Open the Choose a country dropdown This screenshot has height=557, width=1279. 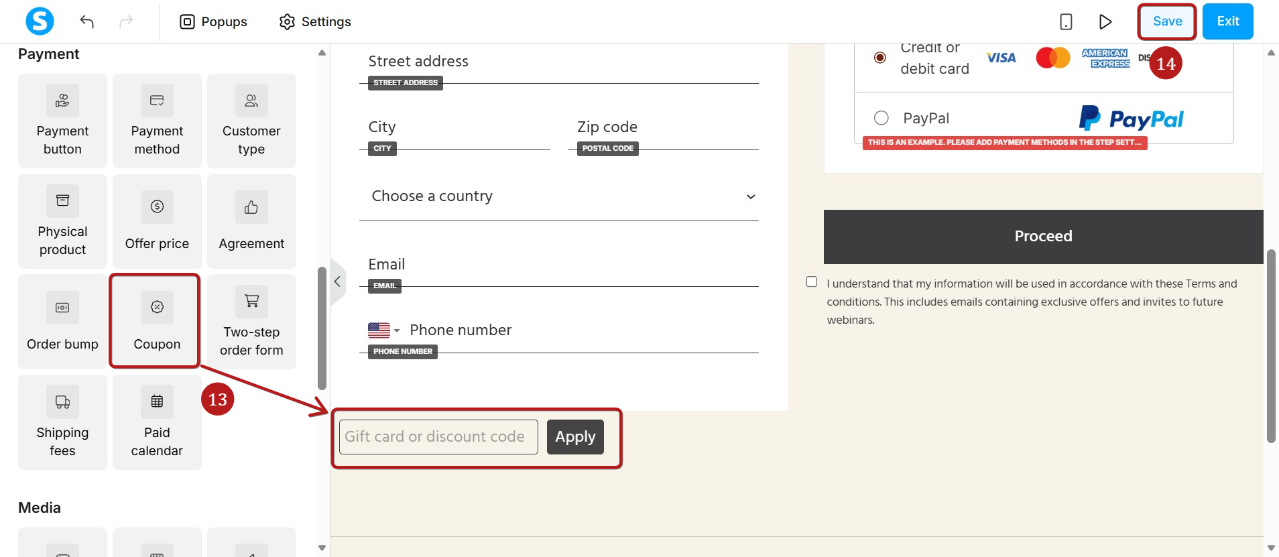[559, 196]
